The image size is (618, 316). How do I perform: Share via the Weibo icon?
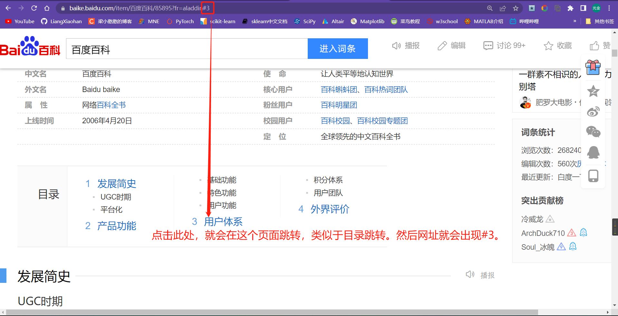tap(593, 112)
